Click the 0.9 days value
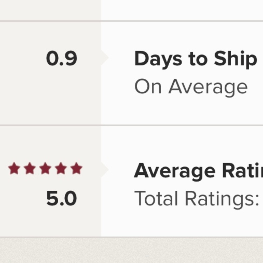 point(62,58)
